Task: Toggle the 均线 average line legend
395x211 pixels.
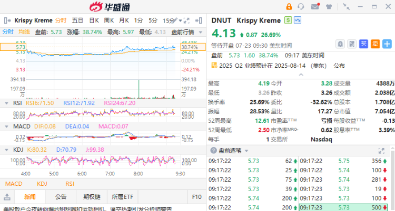Action: click(24, 32)
